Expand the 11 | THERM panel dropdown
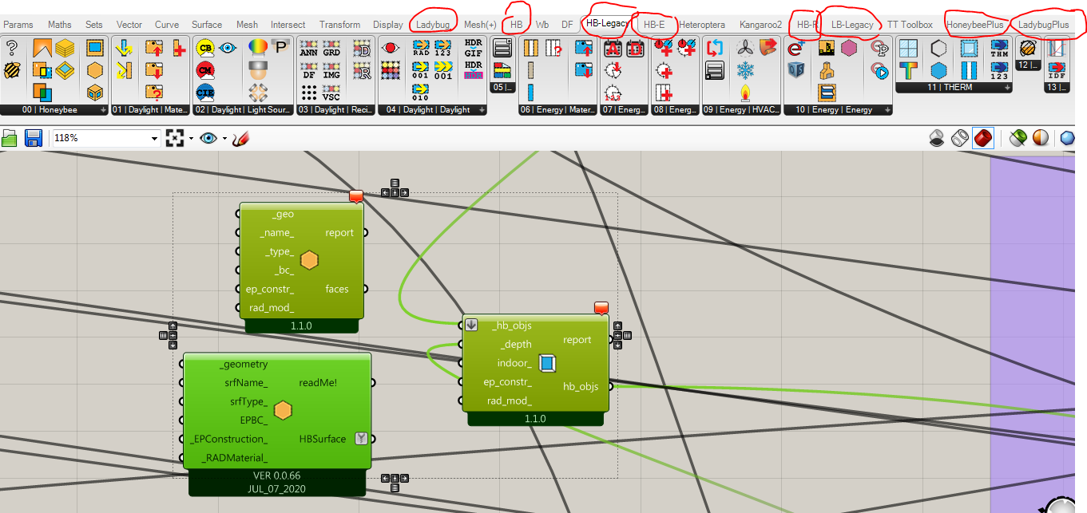Viewport: 1087px width, 513px height. click(x=1009, y=88)
